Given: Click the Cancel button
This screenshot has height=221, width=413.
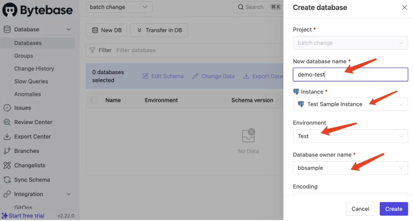Looking at the screenshot, I should point(360,209).
